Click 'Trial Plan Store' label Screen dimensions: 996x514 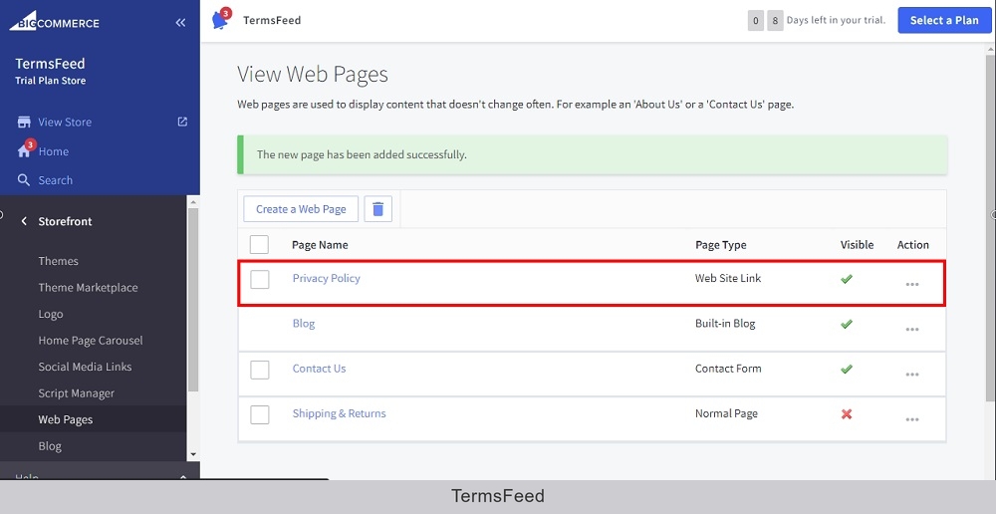click(50, 81)
